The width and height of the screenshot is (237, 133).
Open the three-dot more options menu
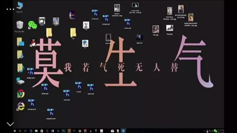10,9
